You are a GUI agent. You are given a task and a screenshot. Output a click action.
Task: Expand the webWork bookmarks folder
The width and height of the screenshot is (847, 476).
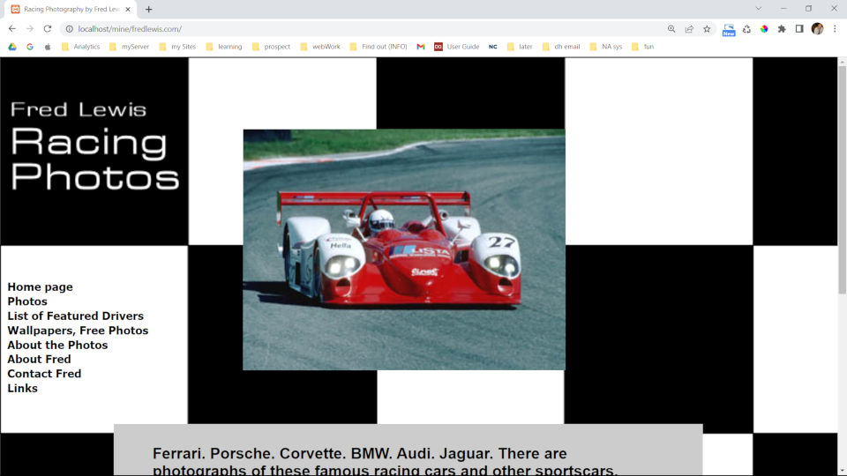click(320, 47)
